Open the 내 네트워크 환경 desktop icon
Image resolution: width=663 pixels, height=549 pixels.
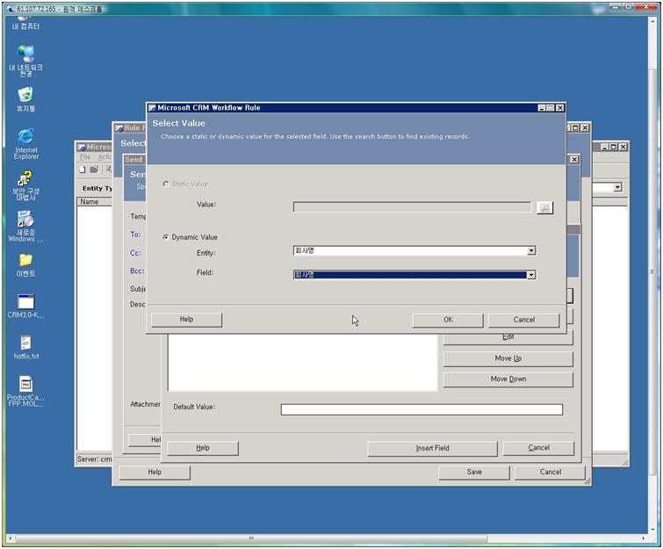coord(25,61)
